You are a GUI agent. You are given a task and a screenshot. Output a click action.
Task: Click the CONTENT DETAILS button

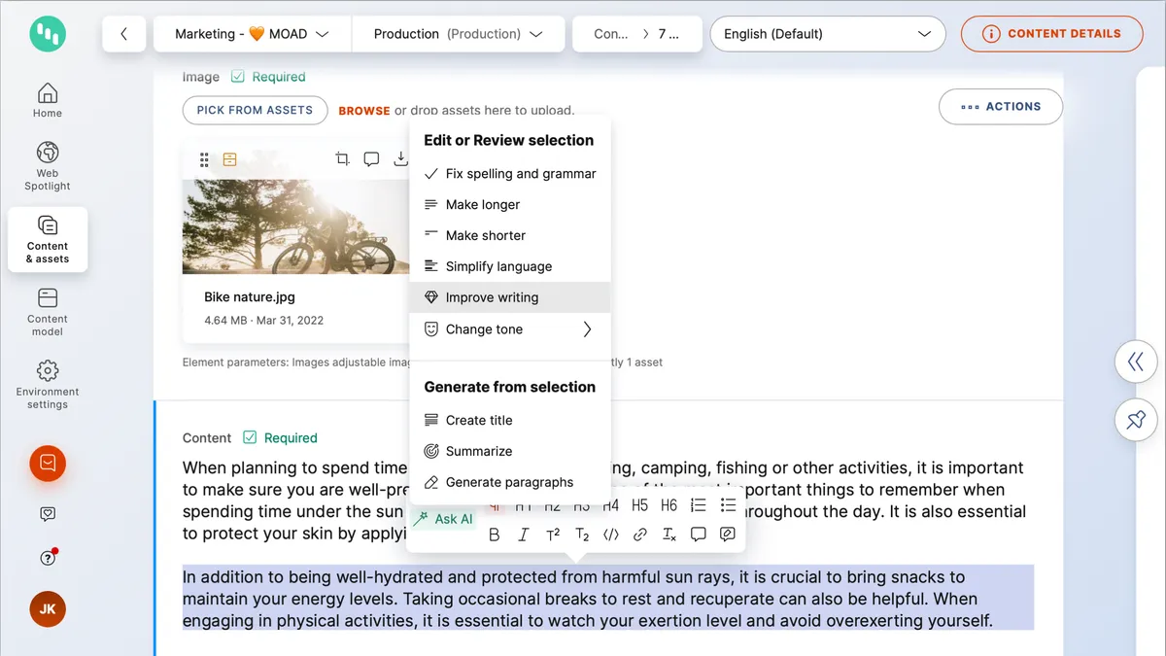(x=1052, y=34)
